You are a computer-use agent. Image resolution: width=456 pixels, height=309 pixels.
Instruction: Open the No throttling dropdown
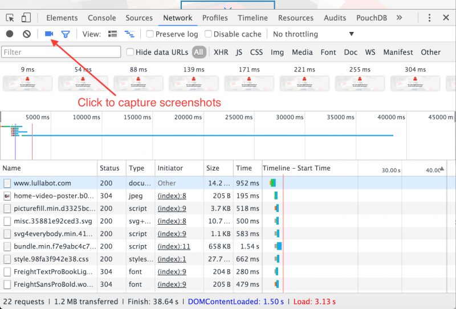[x=313, y=34]
